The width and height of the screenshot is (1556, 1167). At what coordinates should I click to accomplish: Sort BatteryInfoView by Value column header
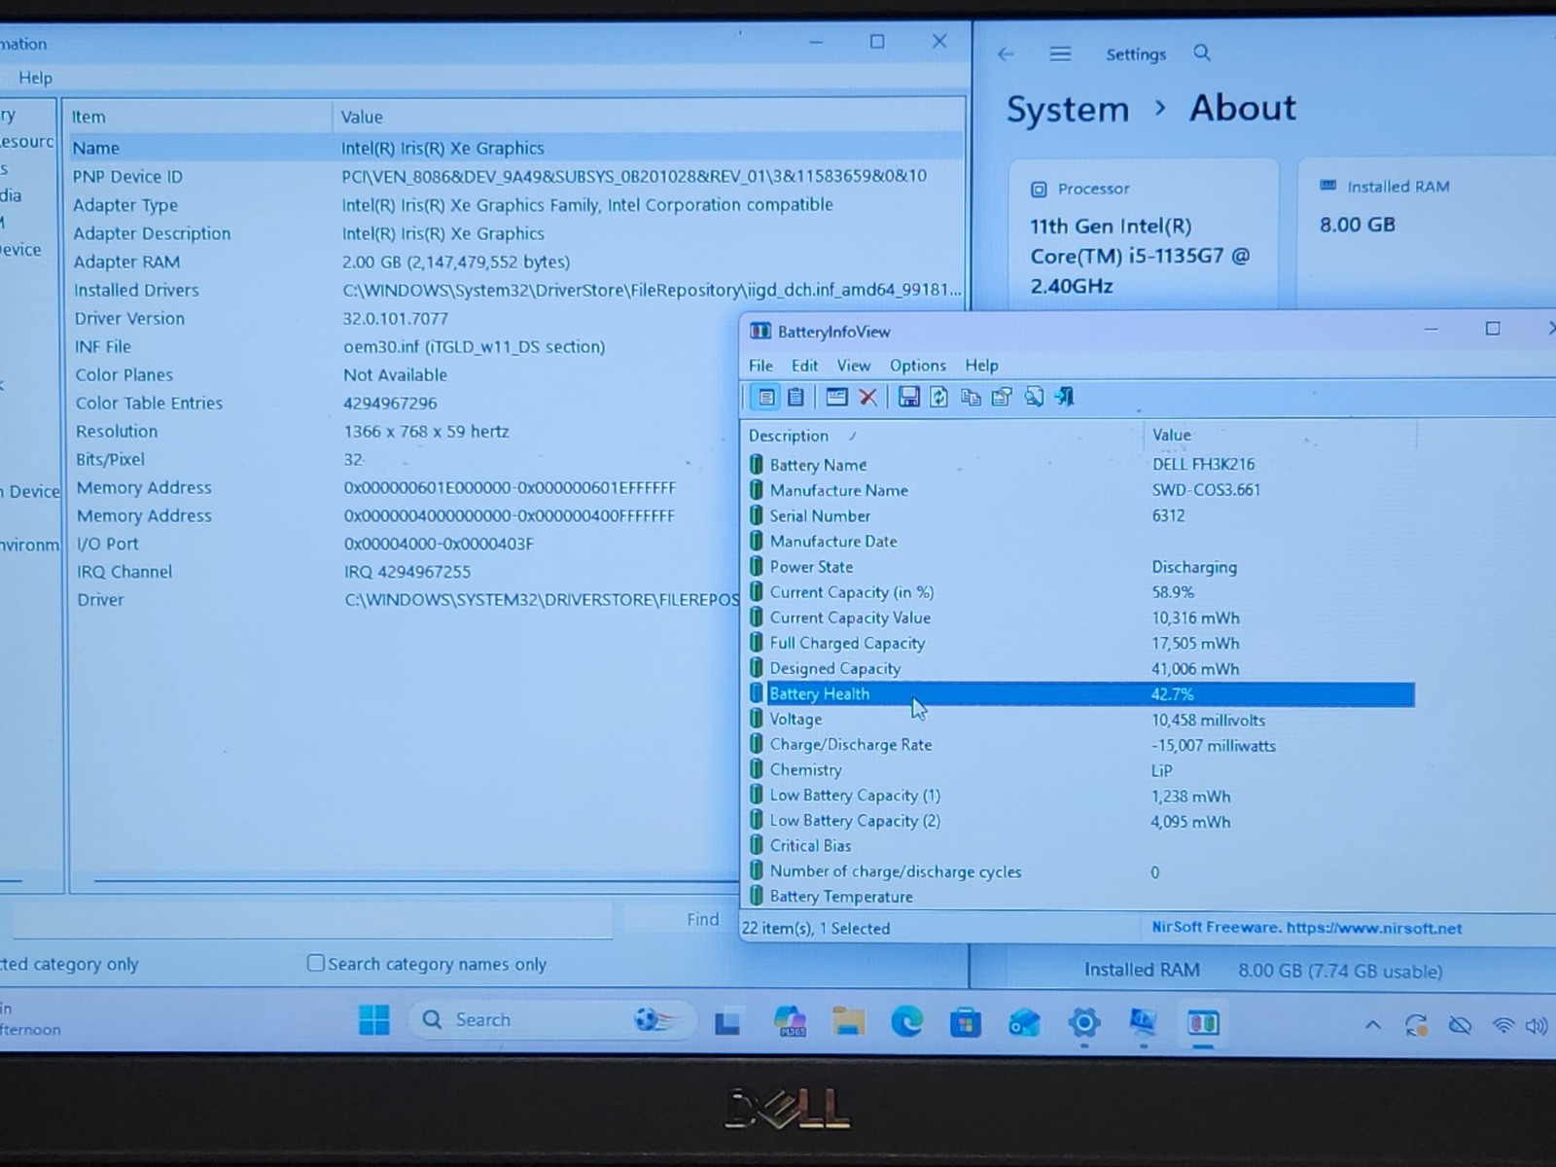click(x=1279, y=435)
